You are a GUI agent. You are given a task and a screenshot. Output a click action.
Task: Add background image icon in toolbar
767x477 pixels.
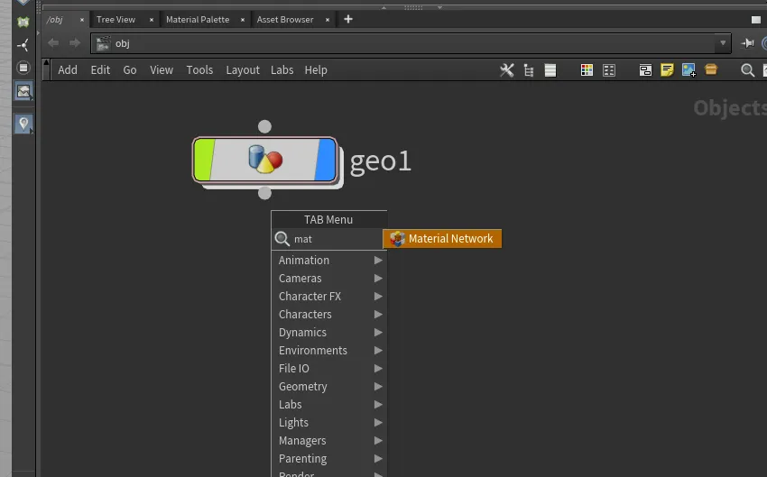[688, 70]
